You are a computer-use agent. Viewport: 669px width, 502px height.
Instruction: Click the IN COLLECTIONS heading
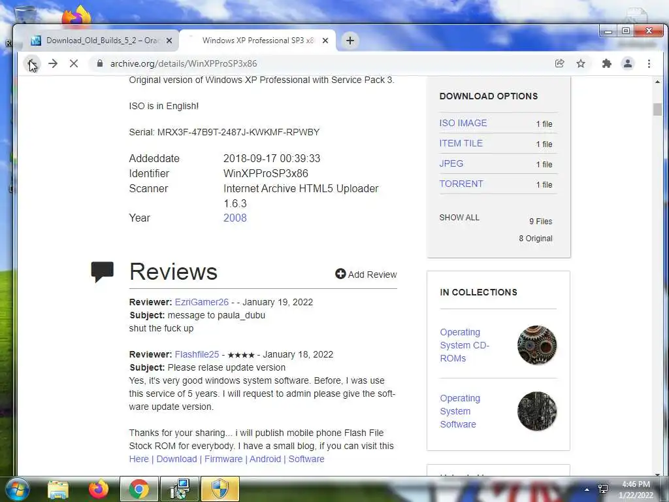[x=478, y=292]
